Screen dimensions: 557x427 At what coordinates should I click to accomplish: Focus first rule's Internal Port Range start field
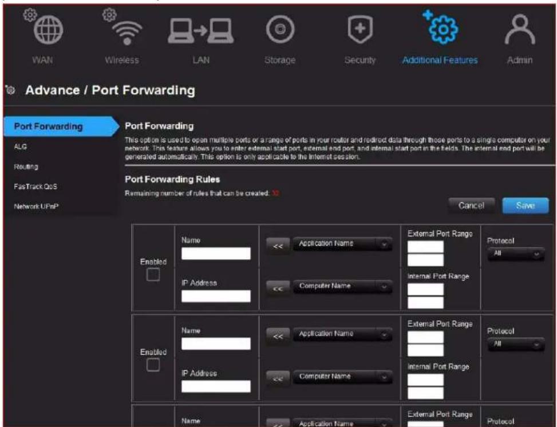pos(425,290)
